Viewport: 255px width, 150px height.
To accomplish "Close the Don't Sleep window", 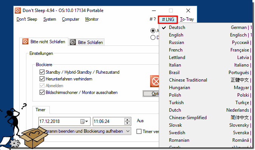I will [x=188, y=11].
